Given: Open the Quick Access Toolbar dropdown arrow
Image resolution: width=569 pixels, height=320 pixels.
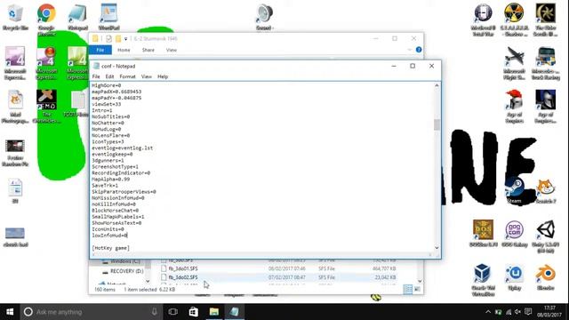Looking at the screenshot, I should pos(126,39).
